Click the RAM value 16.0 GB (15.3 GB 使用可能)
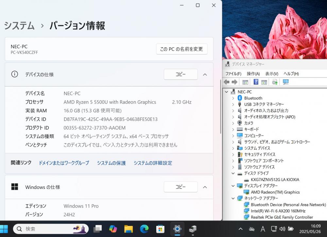 pyautogui.click(x=93, y=110)
